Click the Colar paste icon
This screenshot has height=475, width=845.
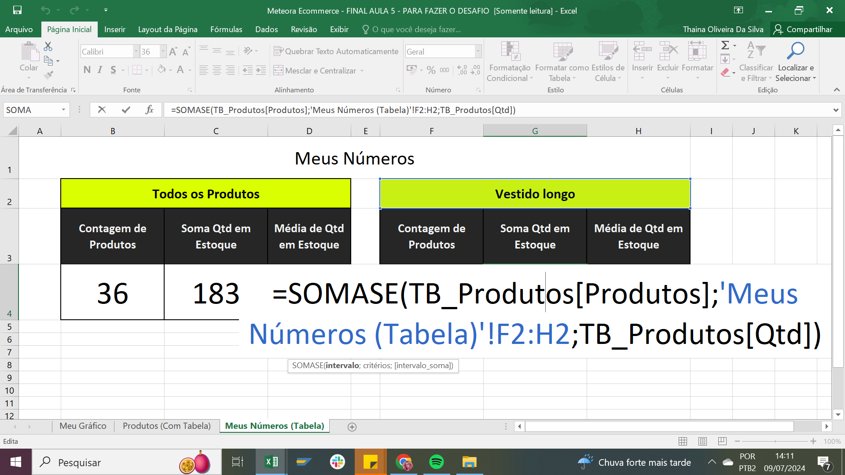(30, 52)
